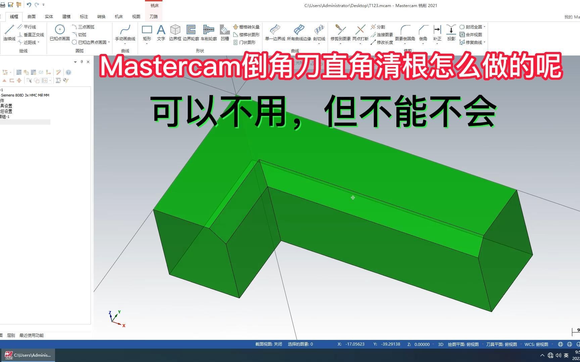This screenshot has height=362, width=580.
Task: Open the 实体 ribbon tab
Action: pyautogui.click(x=49, y=16)
